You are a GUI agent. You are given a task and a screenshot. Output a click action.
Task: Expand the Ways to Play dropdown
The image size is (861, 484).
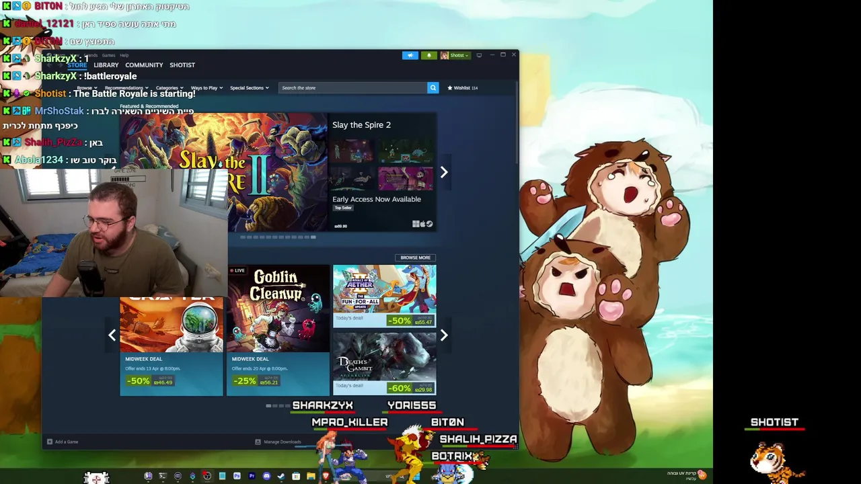(x=207, y=88)
